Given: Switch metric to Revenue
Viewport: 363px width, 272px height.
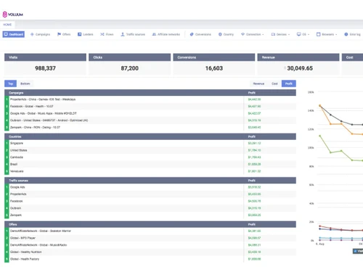Looking at the screenshot, I should [258, 83].
